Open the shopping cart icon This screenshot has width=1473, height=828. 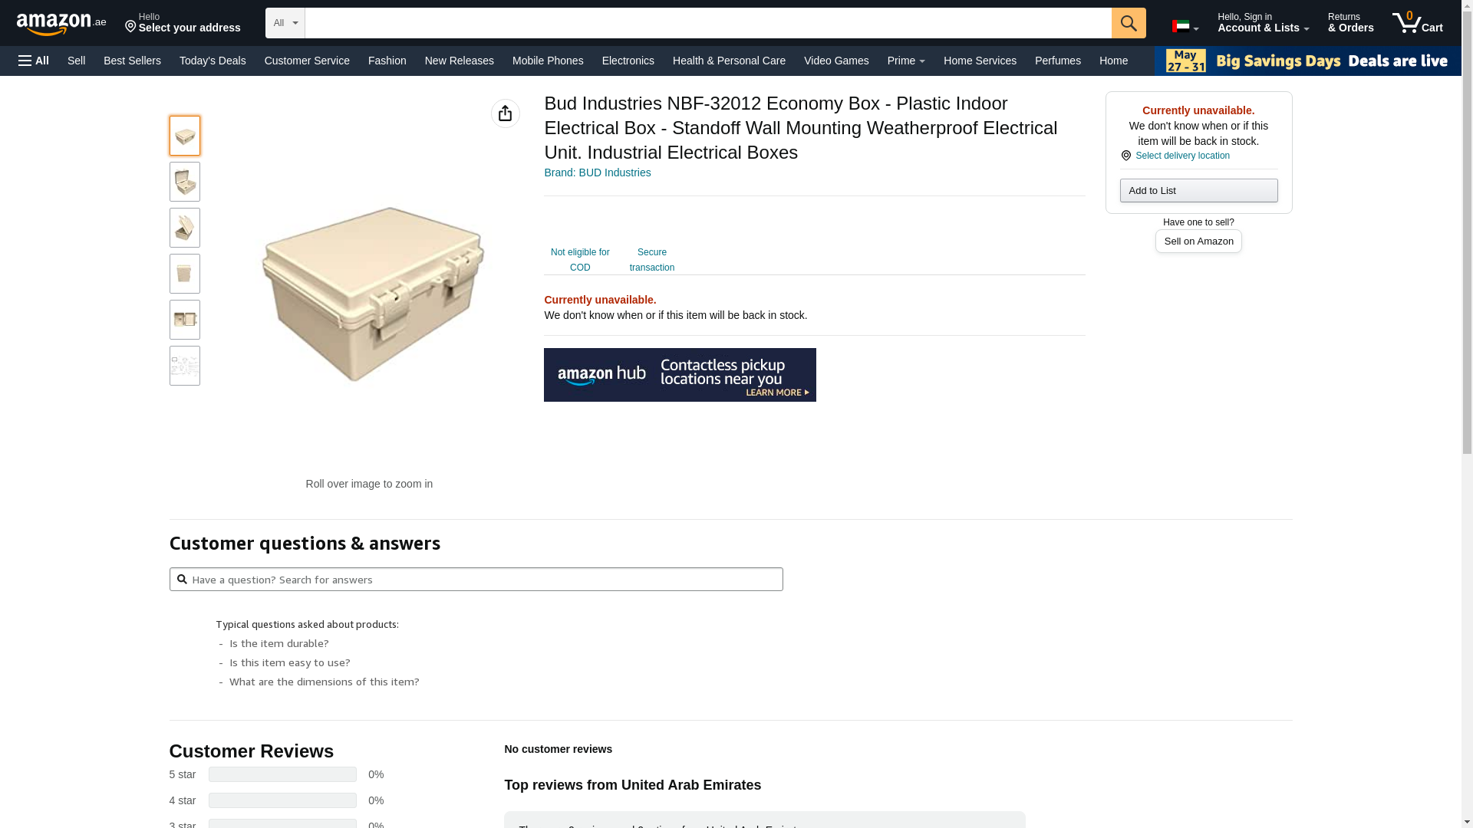(1418, 23)
